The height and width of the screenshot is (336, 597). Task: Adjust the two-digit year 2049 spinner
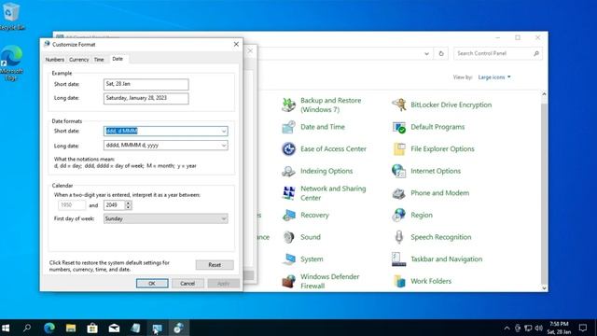tap(129, 205)
